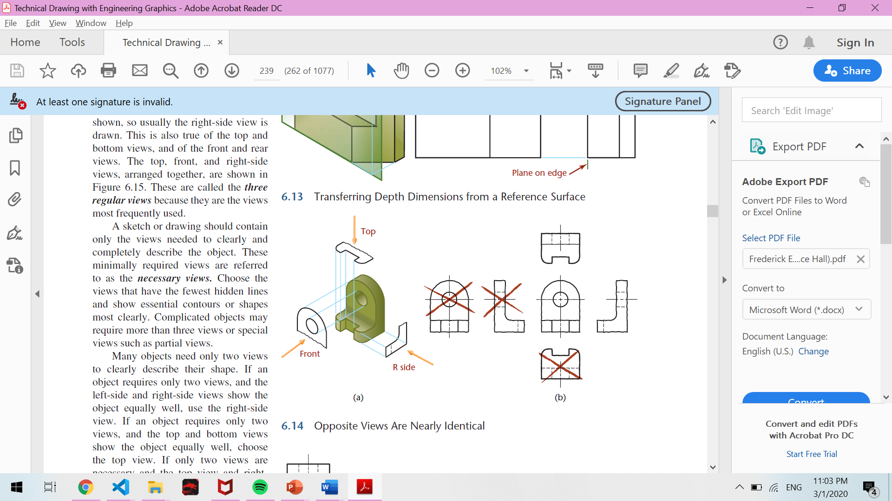This screenshot has height=501, width=892.
Task: Open Attachments paperclip panel
Action: (15, 199)
